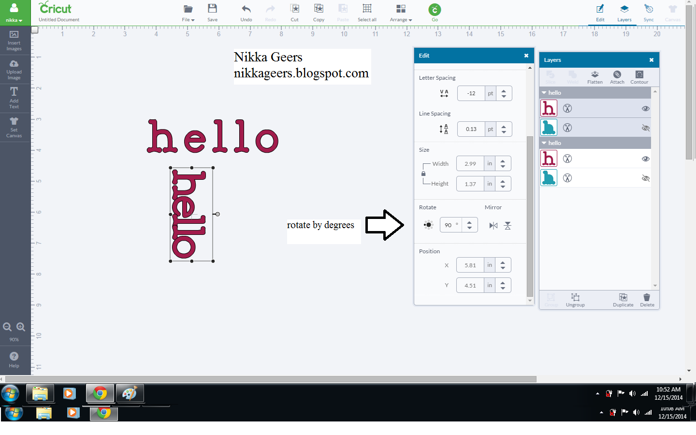Show the hidden blue layer in first hello group
This screenshot has width=696, height=435.
tap(646, 128)
